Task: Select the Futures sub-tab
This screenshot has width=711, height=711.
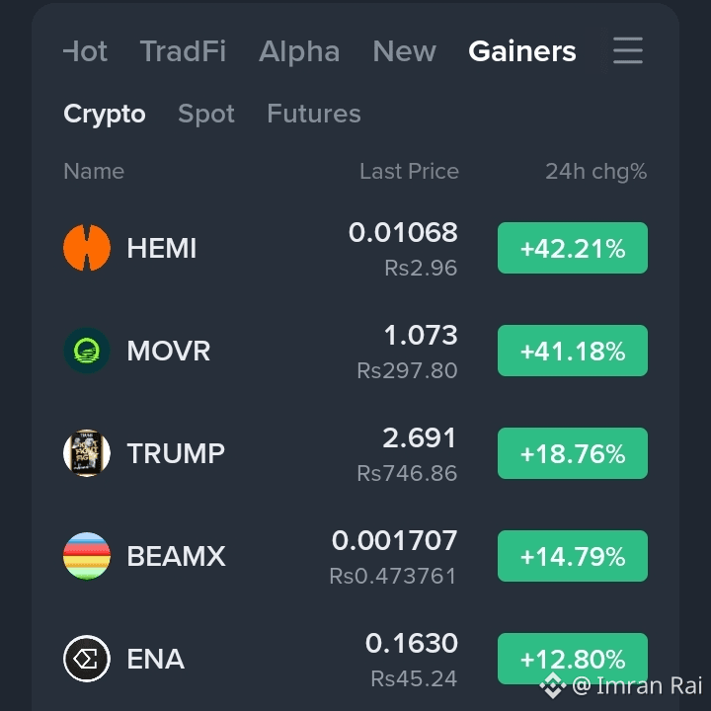Action: (x=314, y=114)
